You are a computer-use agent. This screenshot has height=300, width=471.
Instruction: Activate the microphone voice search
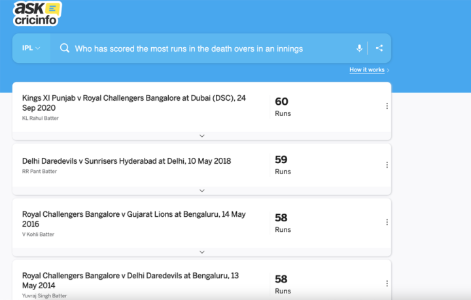[359, 48]
